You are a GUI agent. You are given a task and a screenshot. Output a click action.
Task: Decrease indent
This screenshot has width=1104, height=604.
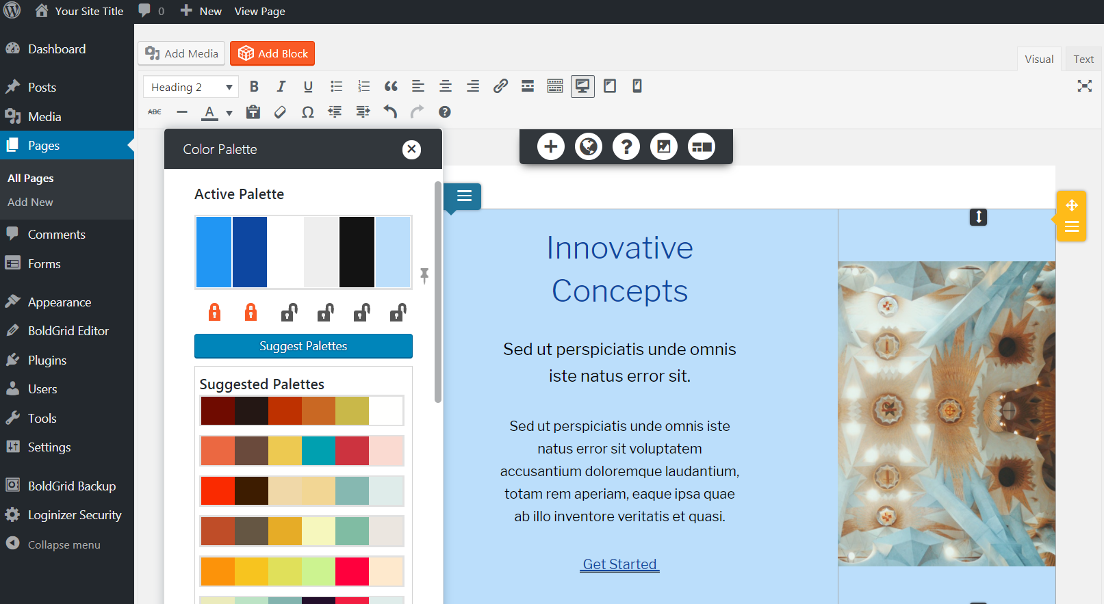point(335,112)
